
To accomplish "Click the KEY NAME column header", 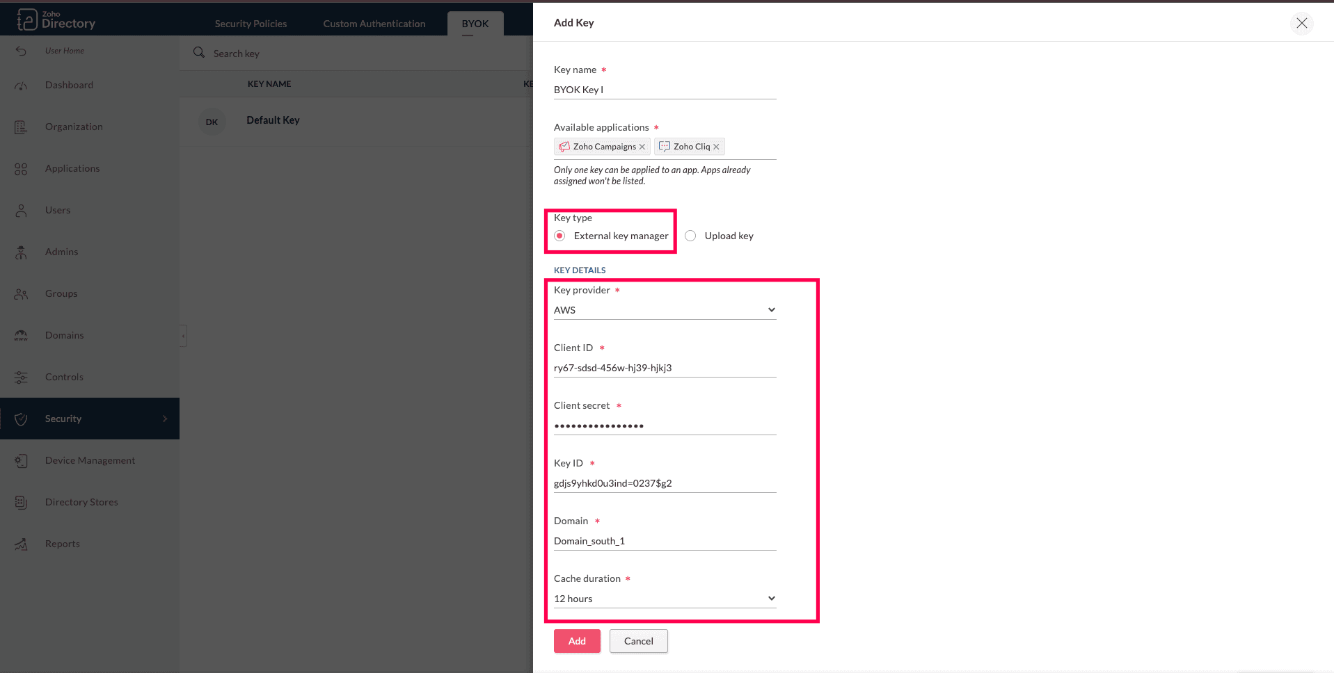I will [269, 84].
